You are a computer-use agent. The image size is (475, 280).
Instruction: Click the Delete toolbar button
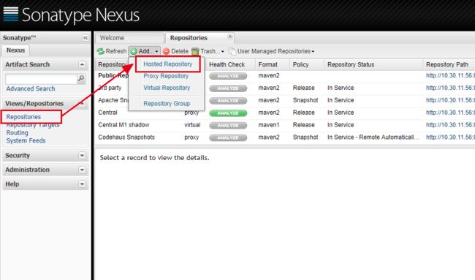175,51
